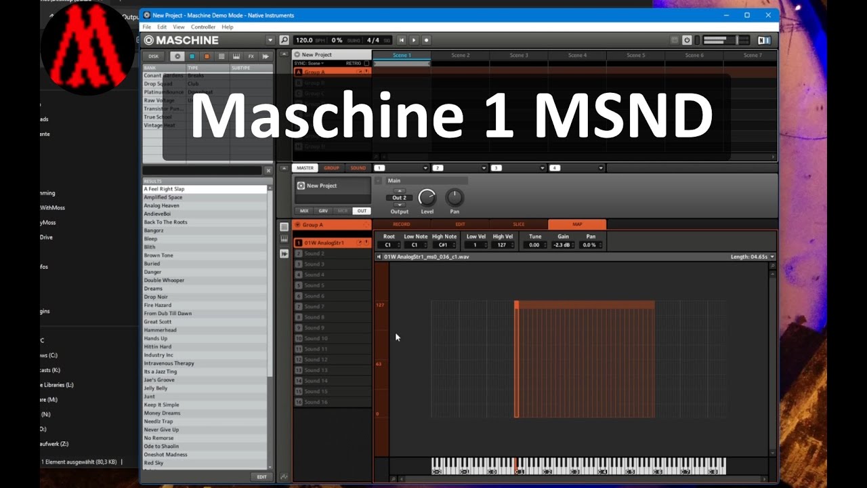This screenshot has width=867, height=488.
Task: Open the sampling waveform view icon
Action: 284,253
